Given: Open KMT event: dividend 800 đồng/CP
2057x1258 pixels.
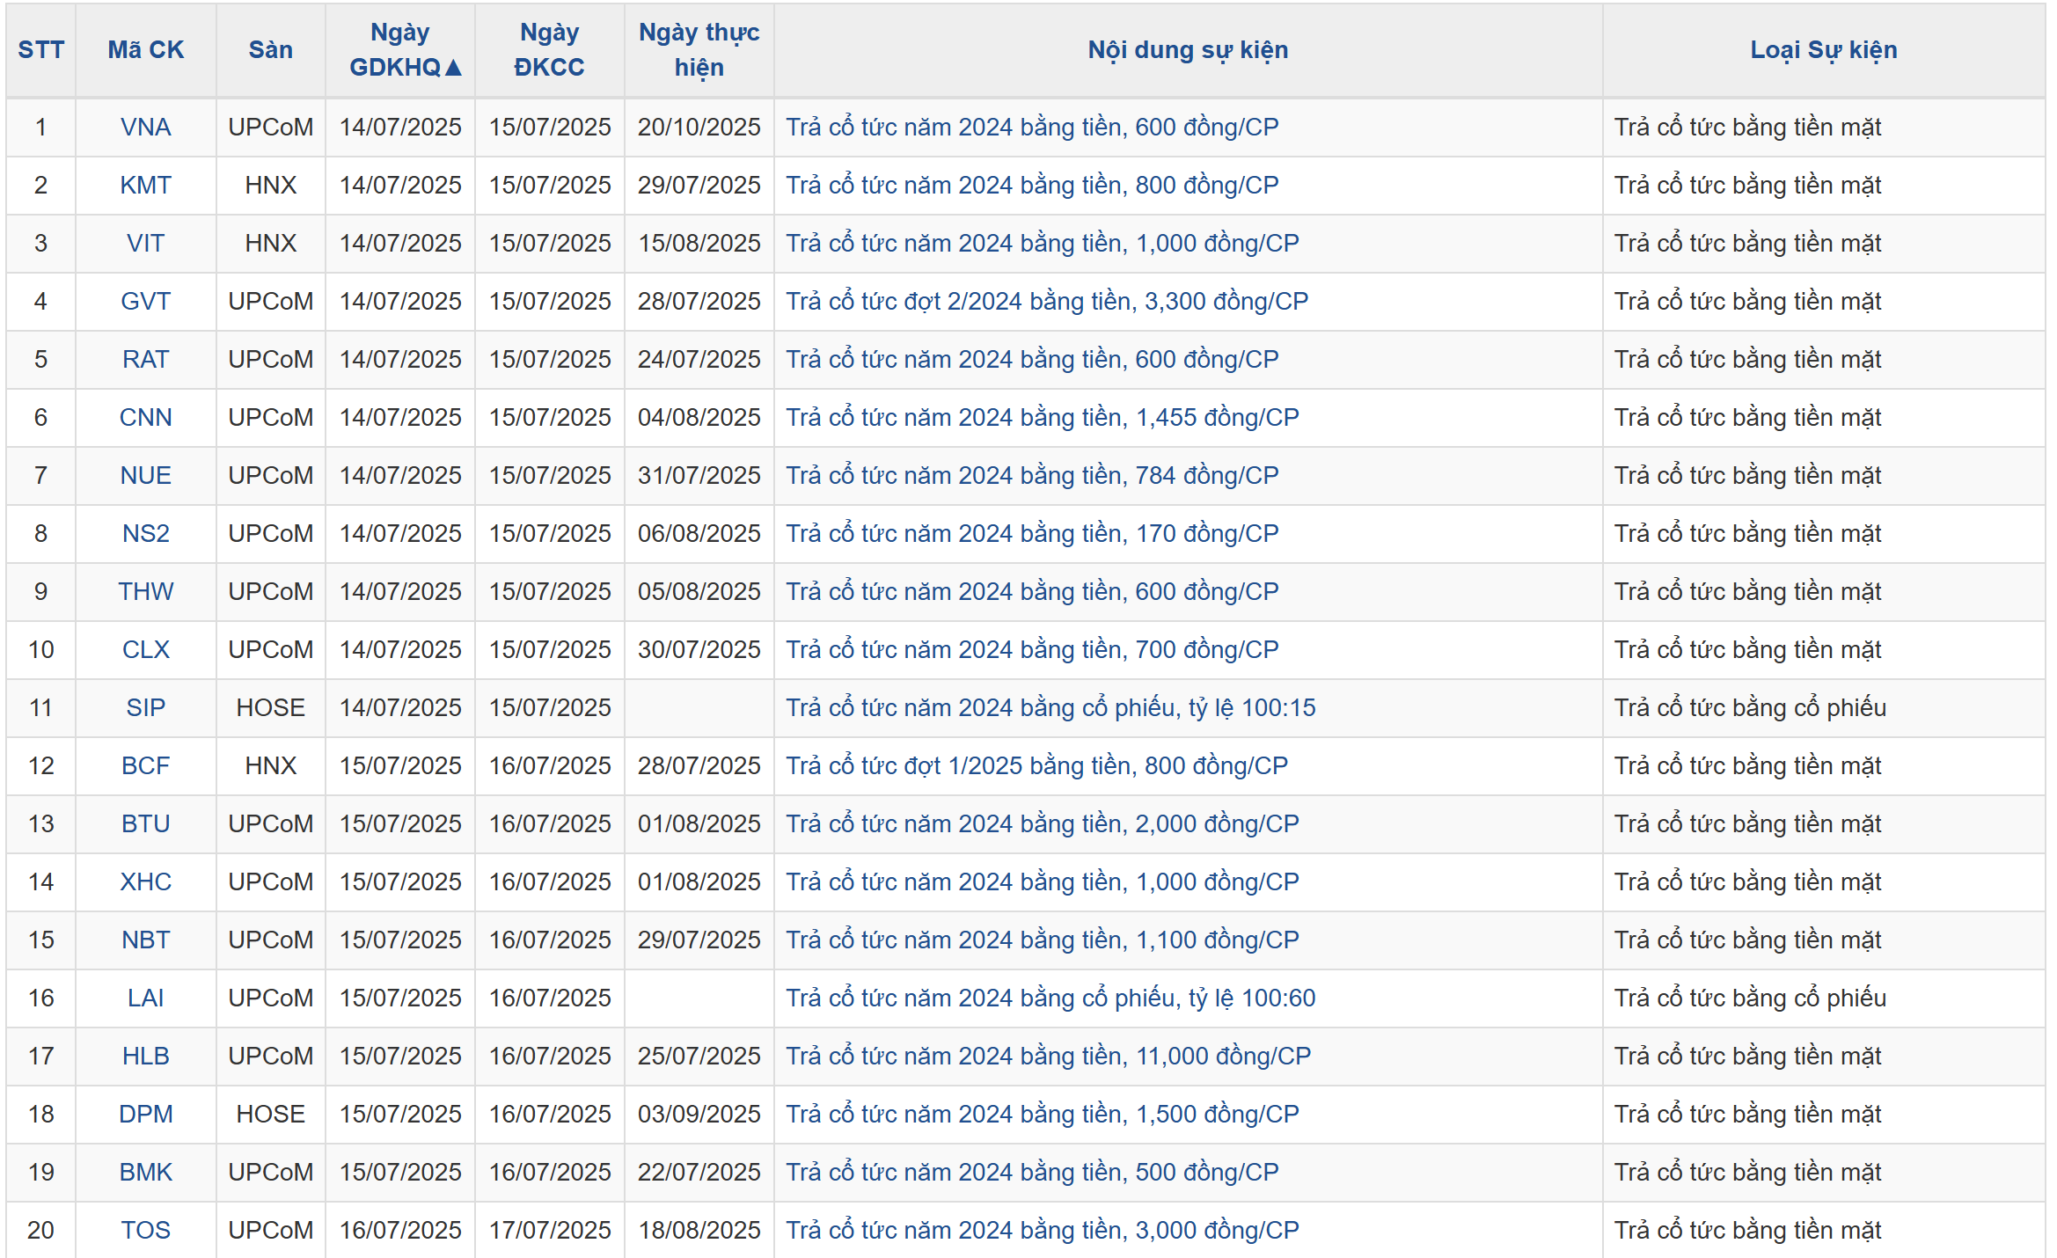Looking at the screenshot, I should [1032, 186].
